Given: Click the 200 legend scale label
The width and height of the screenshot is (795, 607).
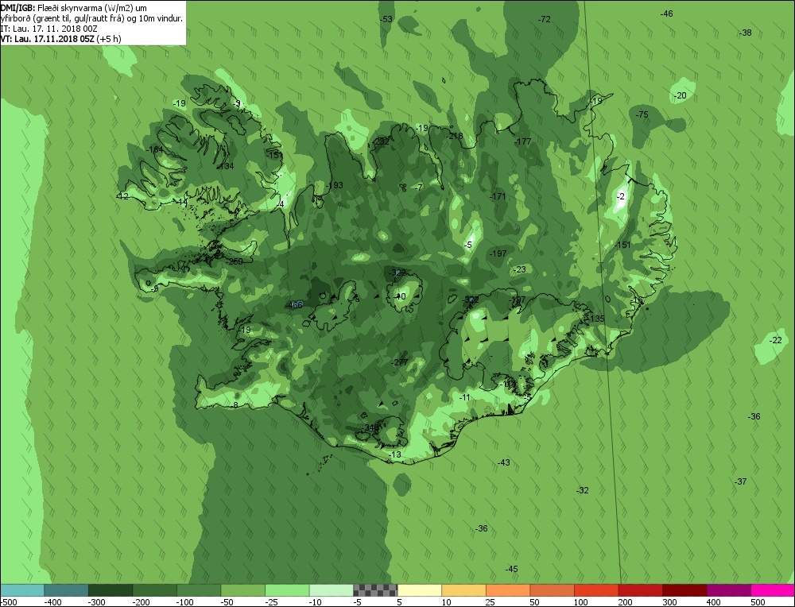Looking at the screenshot, I should tap(625, 602).
